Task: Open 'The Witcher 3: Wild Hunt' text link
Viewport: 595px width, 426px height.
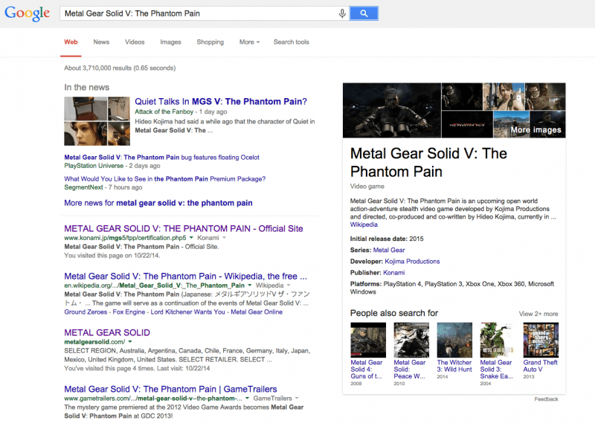Action: coord(454,366)
